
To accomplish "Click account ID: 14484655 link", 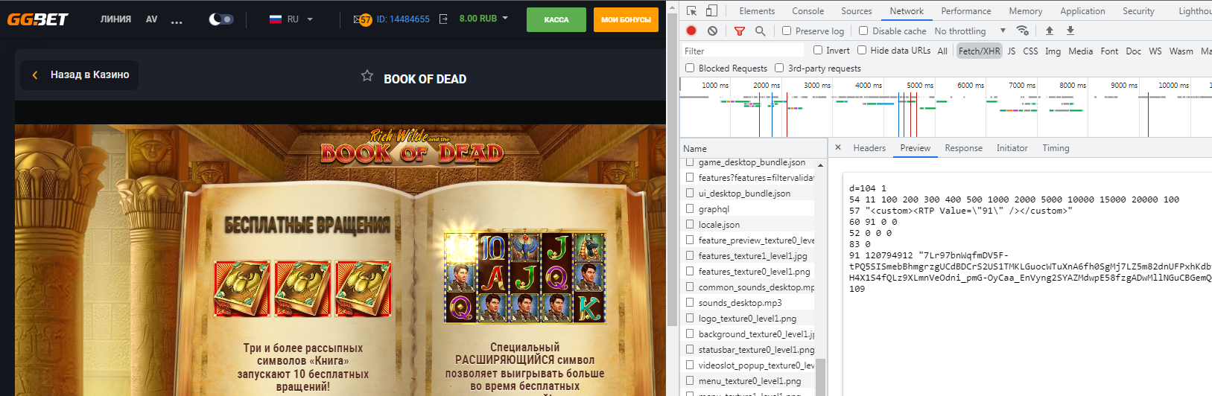I will (403, 19).
